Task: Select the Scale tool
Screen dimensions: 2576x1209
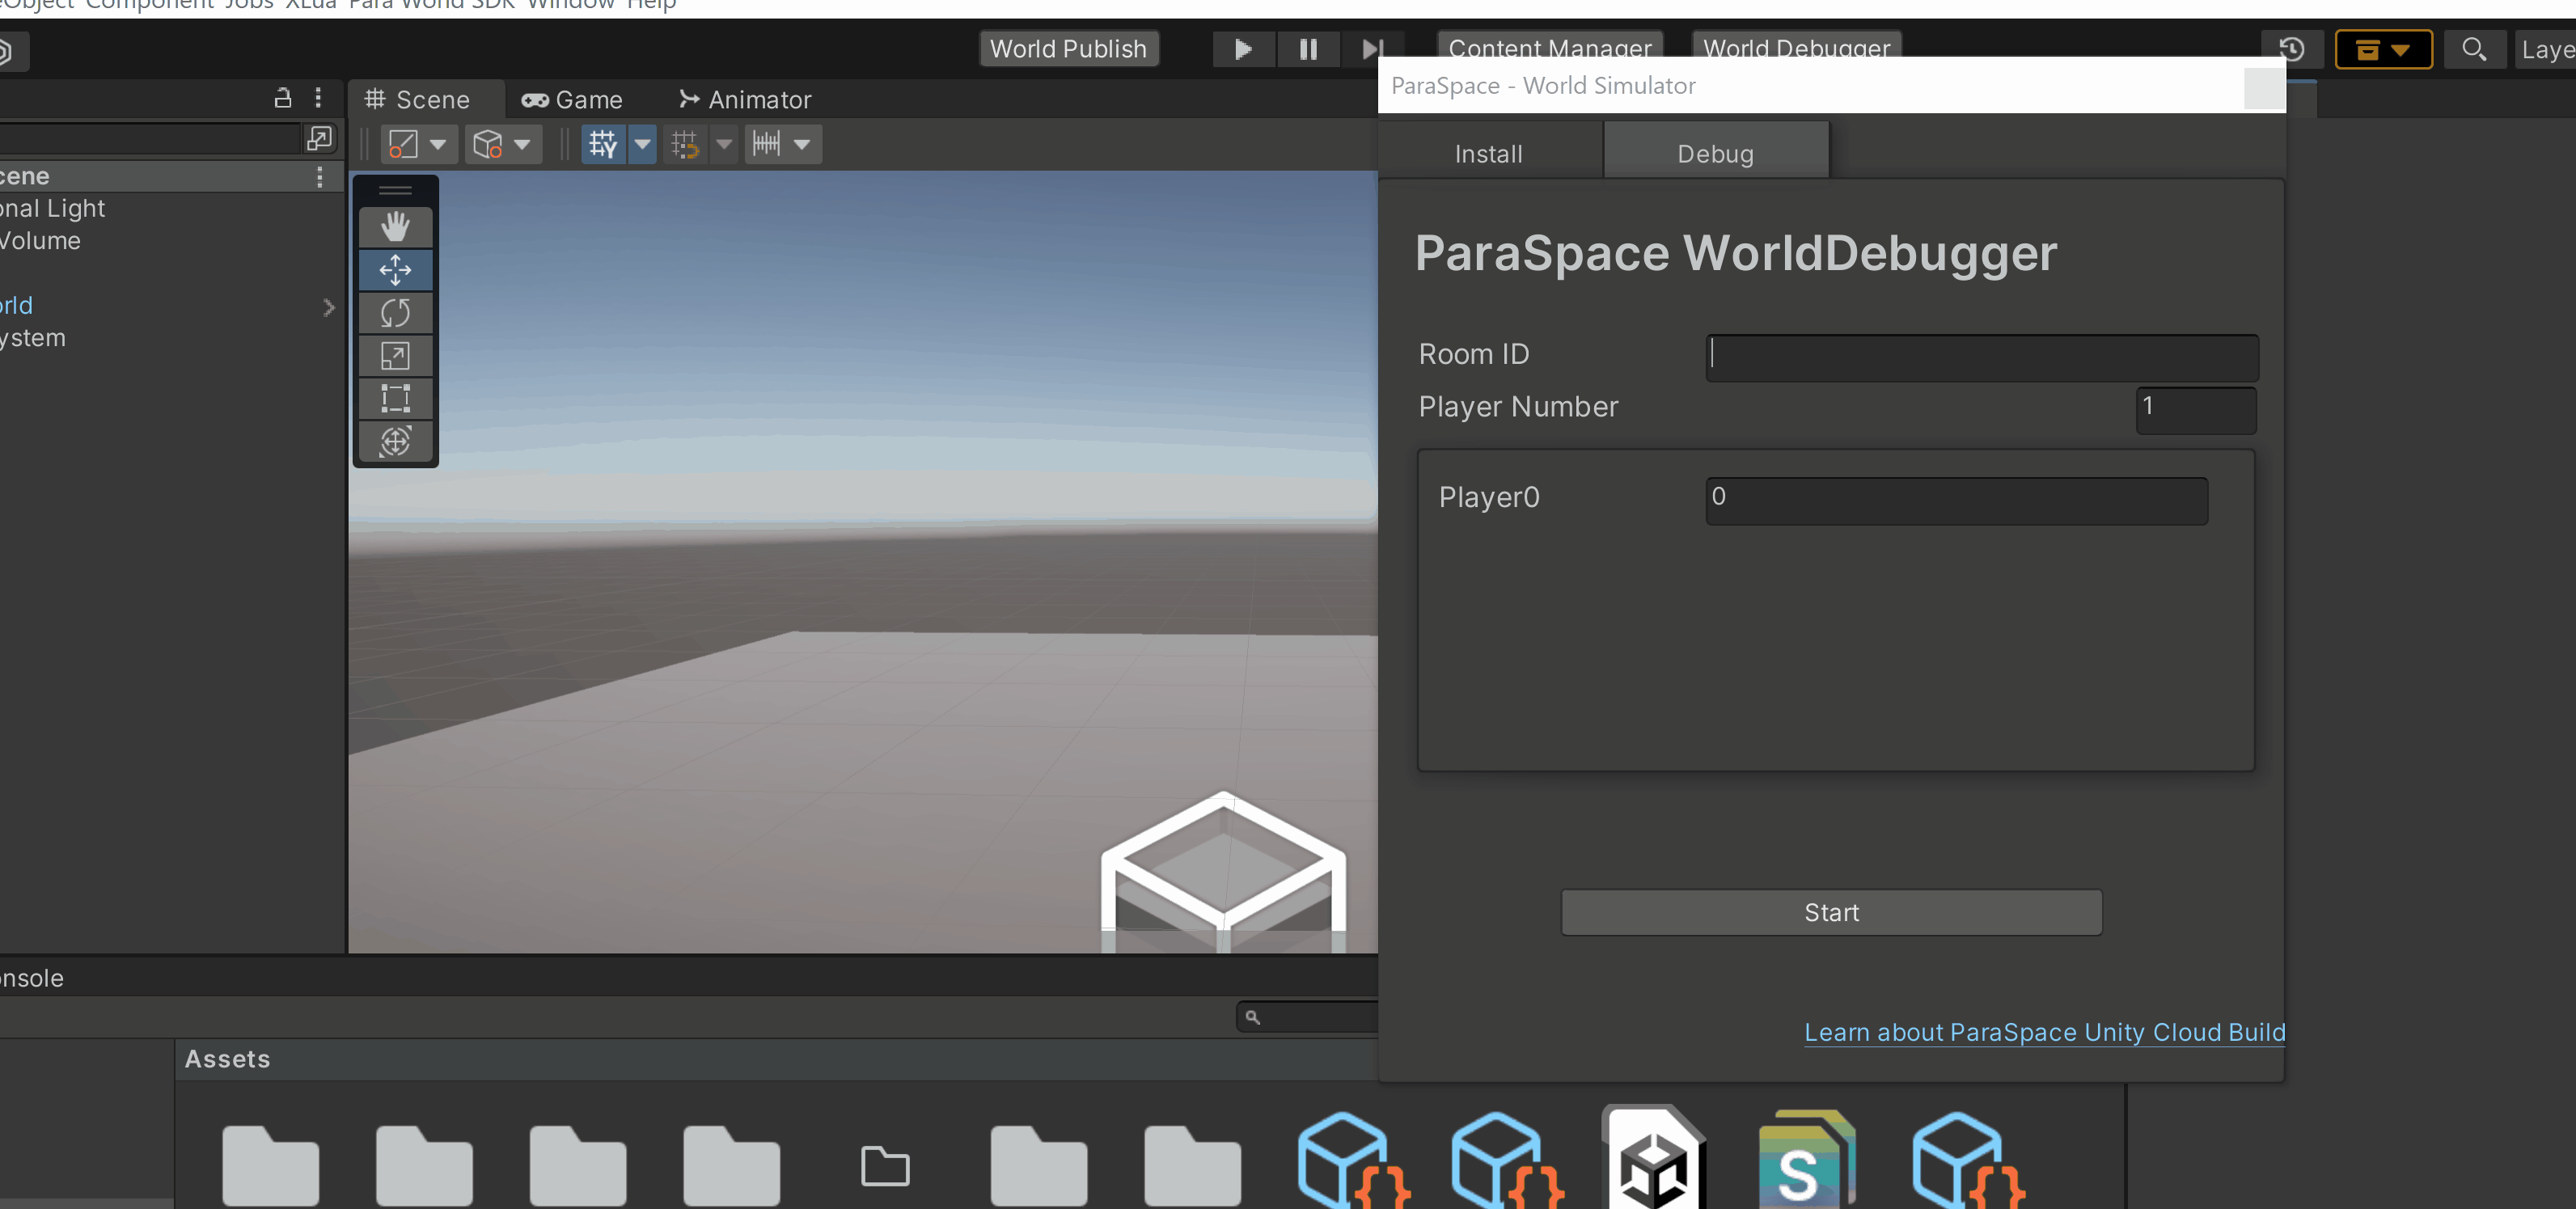Action: click(395, 356)
